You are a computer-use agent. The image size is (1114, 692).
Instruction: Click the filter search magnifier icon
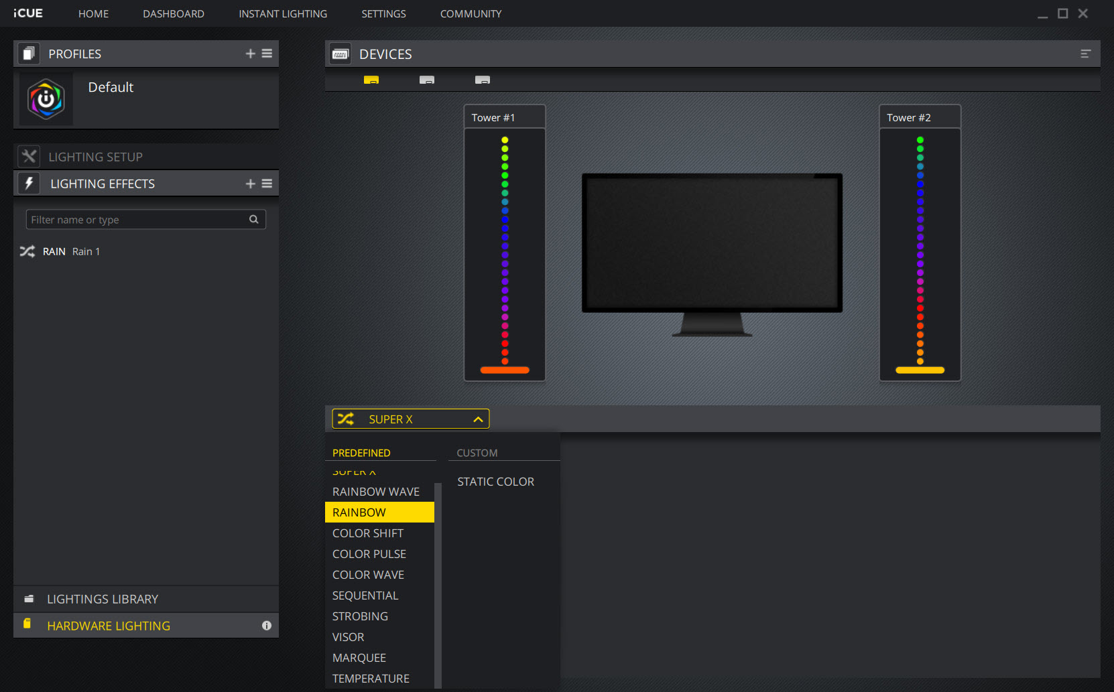click(254, 219)
